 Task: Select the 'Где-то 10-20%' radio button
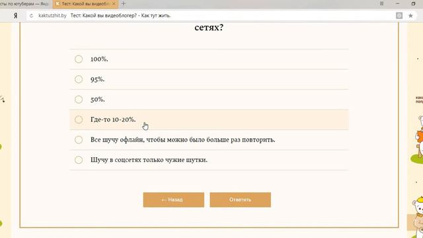[x=79, y=120]
